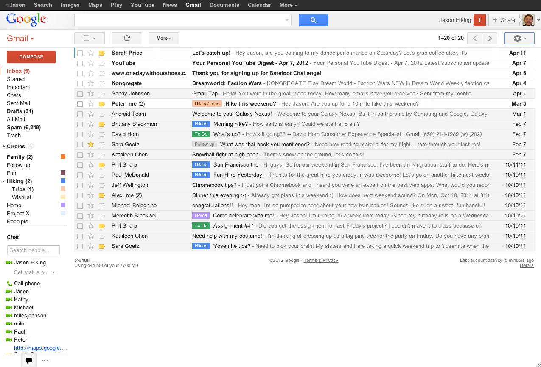This screenshot has height=367, width=541.
Task: Select the Sarah Price email checkbox
Action: tap(80, 53)
